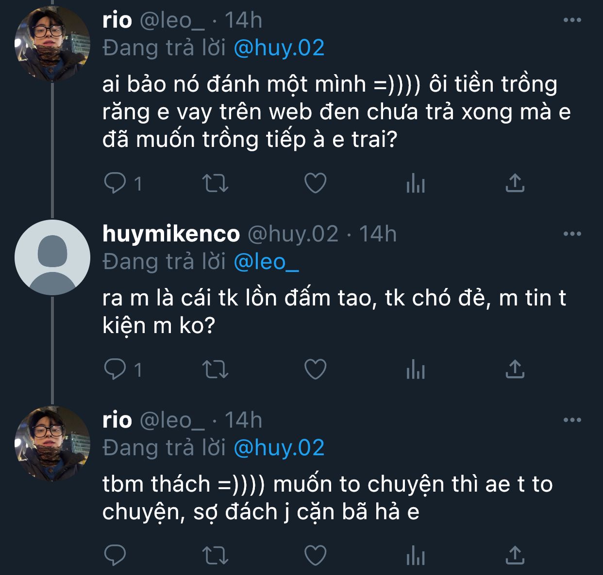
Task: Retweet rio's first tweet about web đen
Action: pyautogui.click(x=215, y=183)
